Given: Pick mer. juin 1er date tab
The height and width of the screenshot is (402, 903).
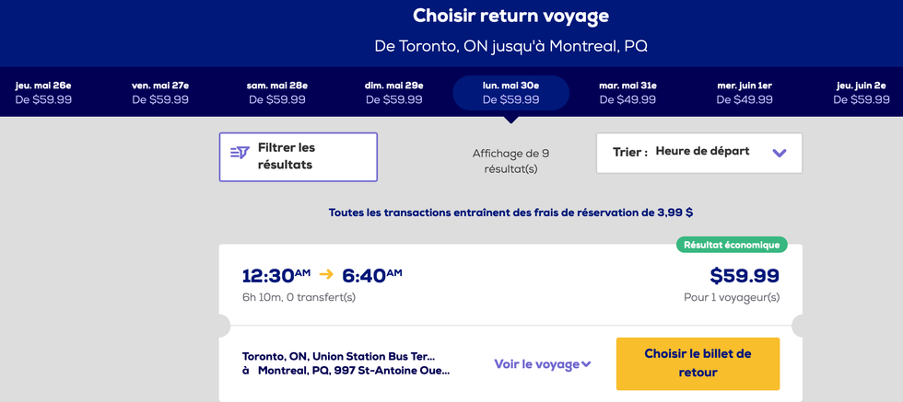Looking at the screenshot, I should [x=745, y=93].
